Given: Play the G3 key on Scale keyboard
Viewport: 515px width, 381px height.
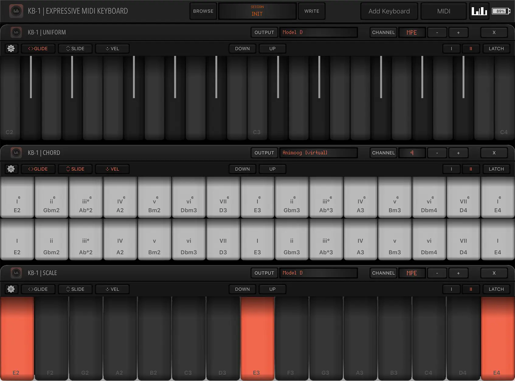Looking at the screenshot, I should click(x=326, y=338).
